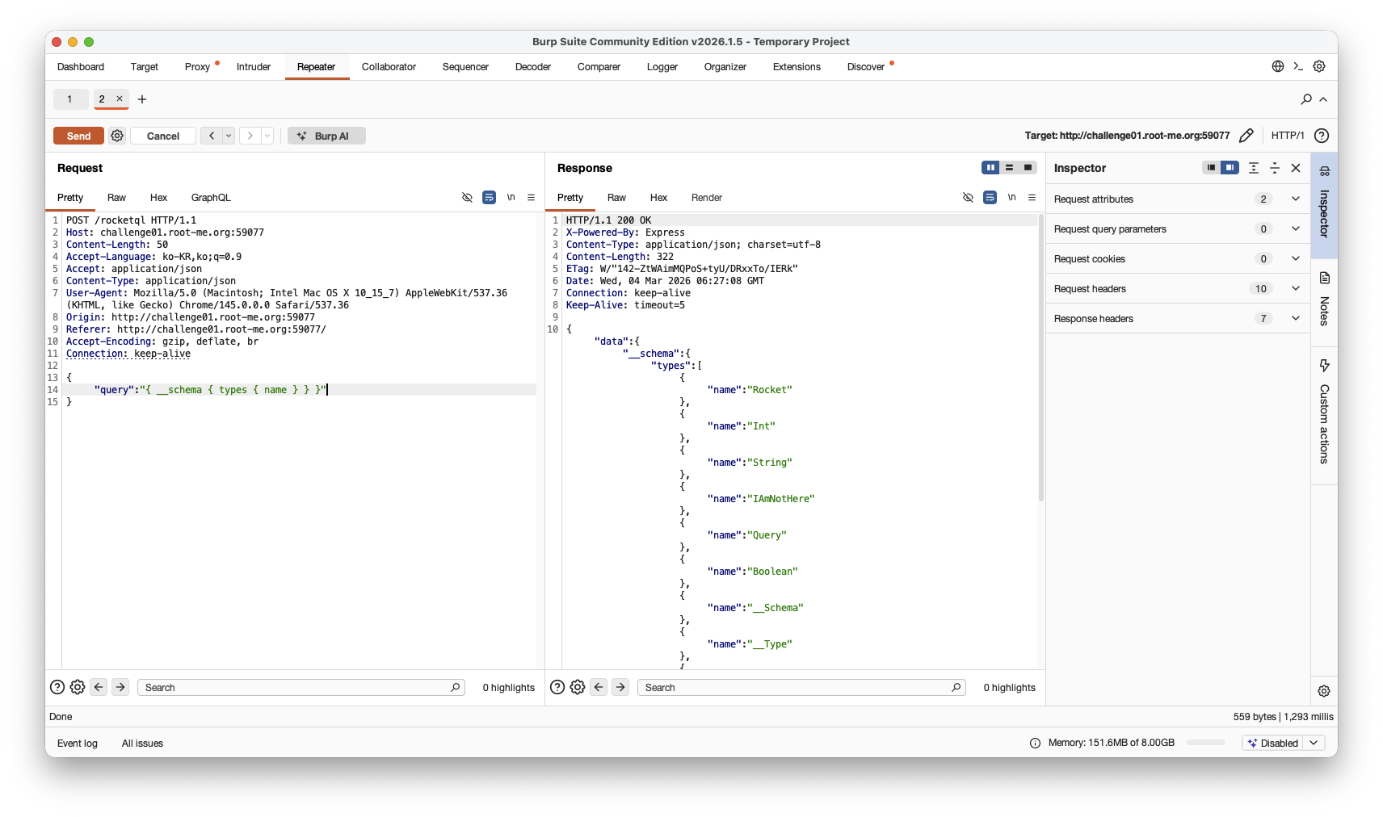
Task: Open the help icon beside HTTP/1
Action: tap(1322, 136)
